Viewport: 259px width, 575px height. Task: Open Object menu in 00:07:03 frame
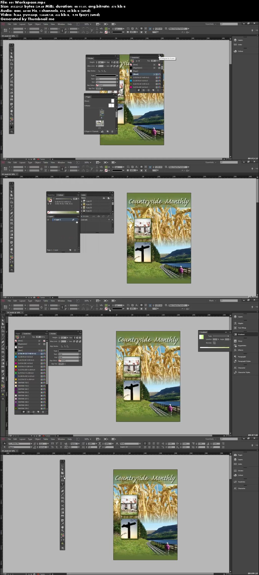[38, 301]
